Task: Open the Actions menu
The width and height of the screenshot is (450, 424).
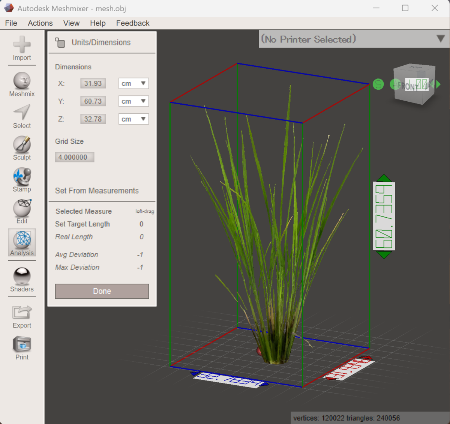Action: [x=40, y=23]
